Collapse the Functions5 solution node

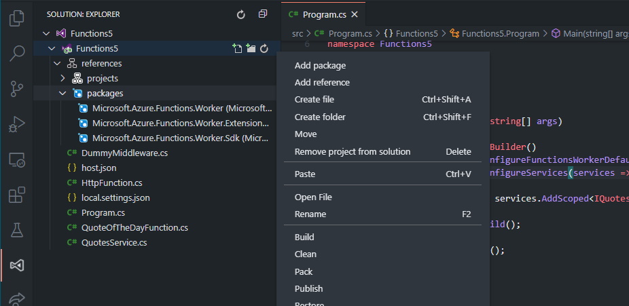click(46, 34)
